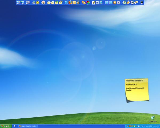160x128 pixels.
Task: Click the black monitor icon at dock end
Action: click(142, 3)
